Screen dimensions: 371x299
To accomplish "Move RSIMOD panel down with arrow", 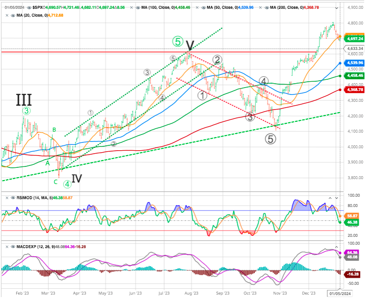I will (x=336, y=197).
